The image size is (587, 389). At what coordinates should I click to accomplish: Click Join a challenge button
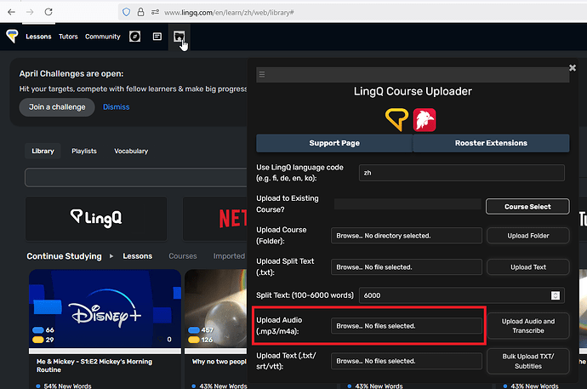tap(57, 107)
